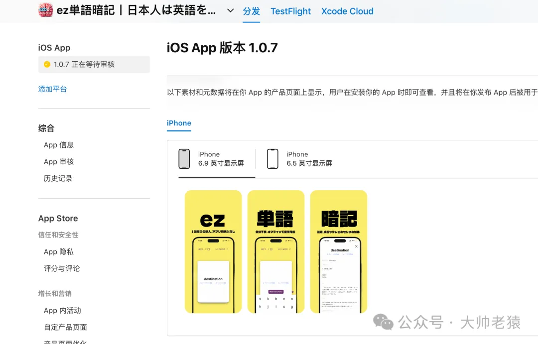Image resolution: width=538 pixels, height=344 pixels.
Task: Select the iPhone 6.9-inch device icon
Action: tap(184, 159)
